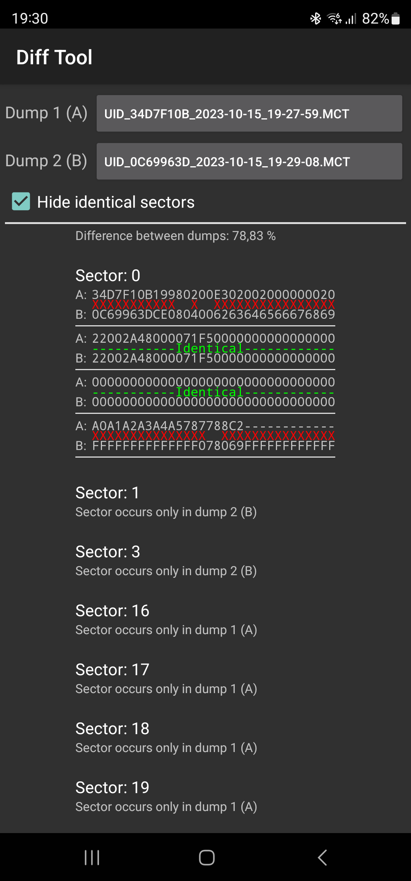
Task: Tap the Diff Tool title
Action: pyautogui.click(x=54, y=57)
